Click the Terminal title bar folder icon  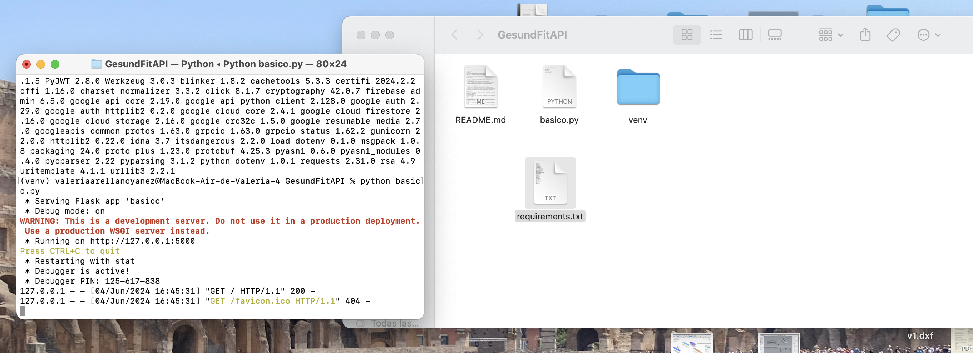(96, 64)
